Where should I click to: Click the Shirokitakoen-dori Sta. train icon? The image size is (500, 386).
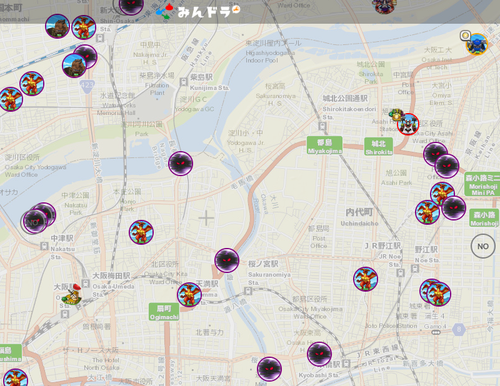(x=322, y=126)
